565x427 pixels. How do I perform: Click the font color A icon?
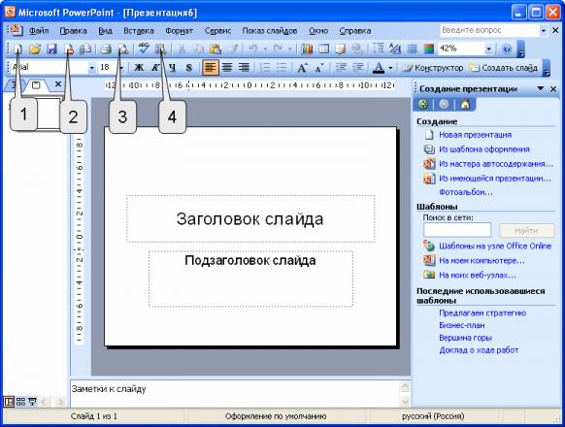click(379, 67)
